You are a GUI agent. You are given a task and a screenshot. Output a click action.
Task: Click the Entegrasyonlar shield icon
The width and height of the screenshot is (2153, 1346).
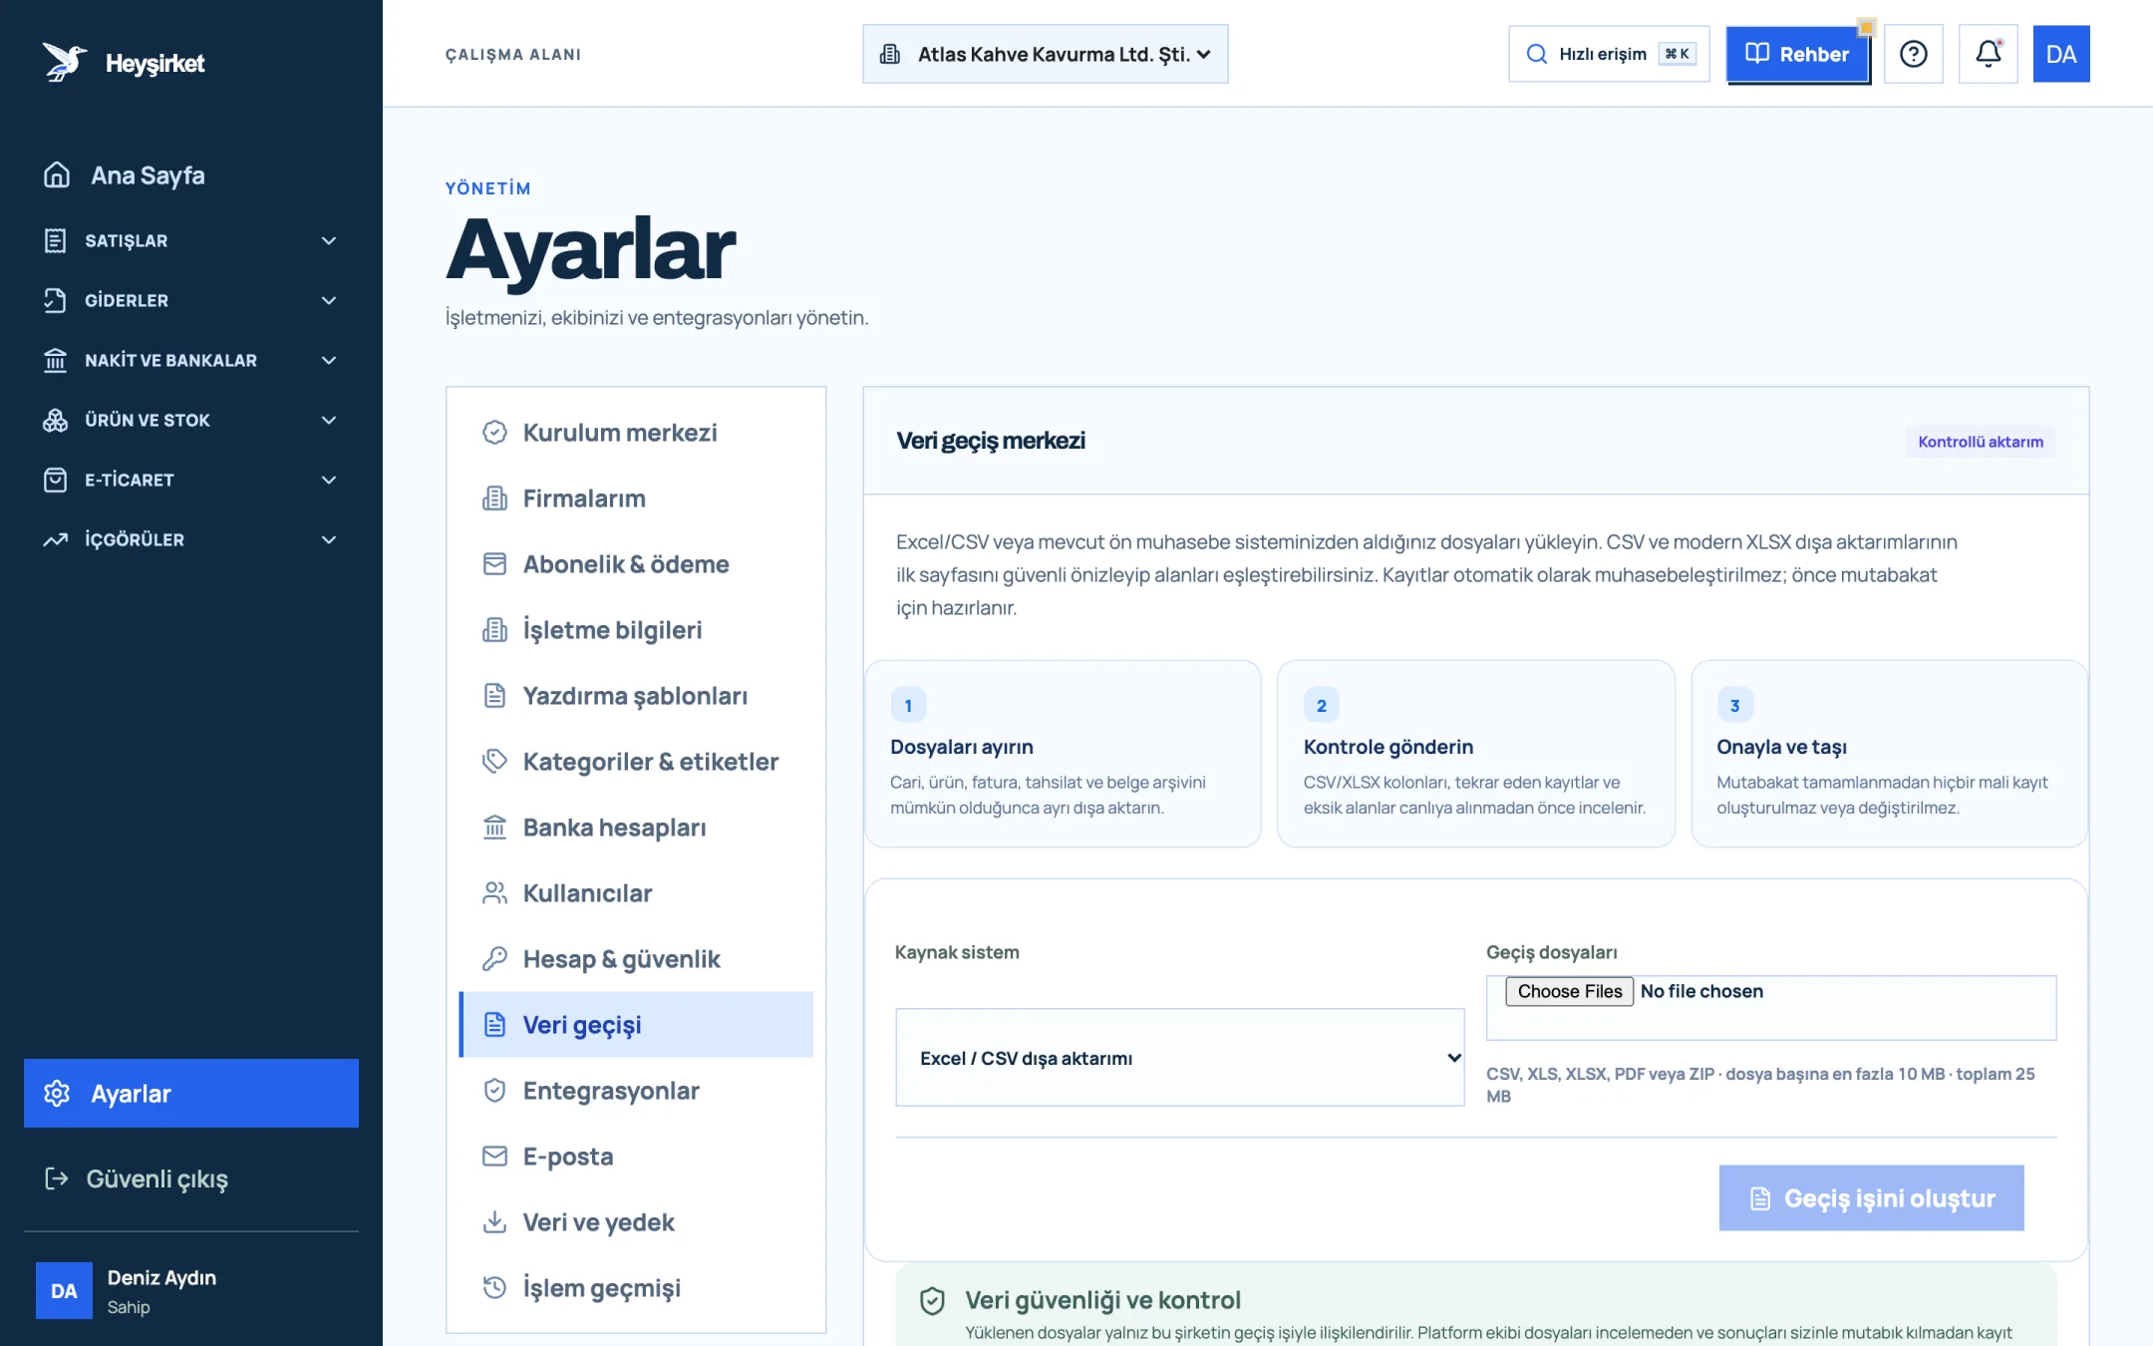click(494, 1091)
